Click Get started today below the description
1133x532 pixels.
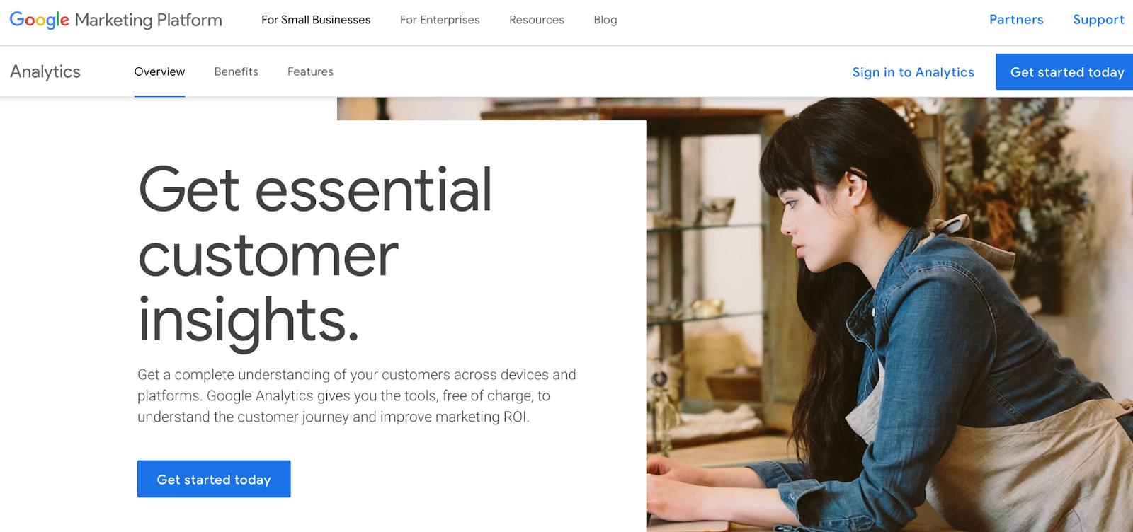tap(214, 479)
